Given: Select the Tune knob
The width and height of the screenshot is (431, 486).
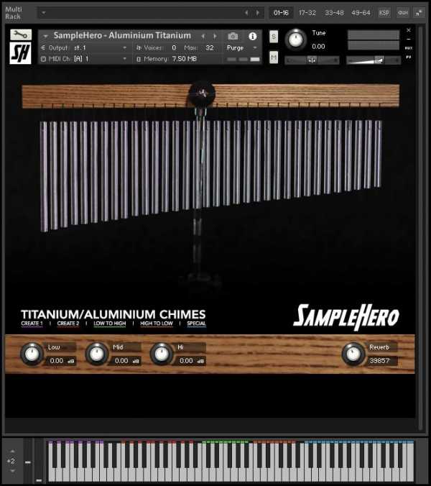Looking at the screenshot, I should coord(295,40).
